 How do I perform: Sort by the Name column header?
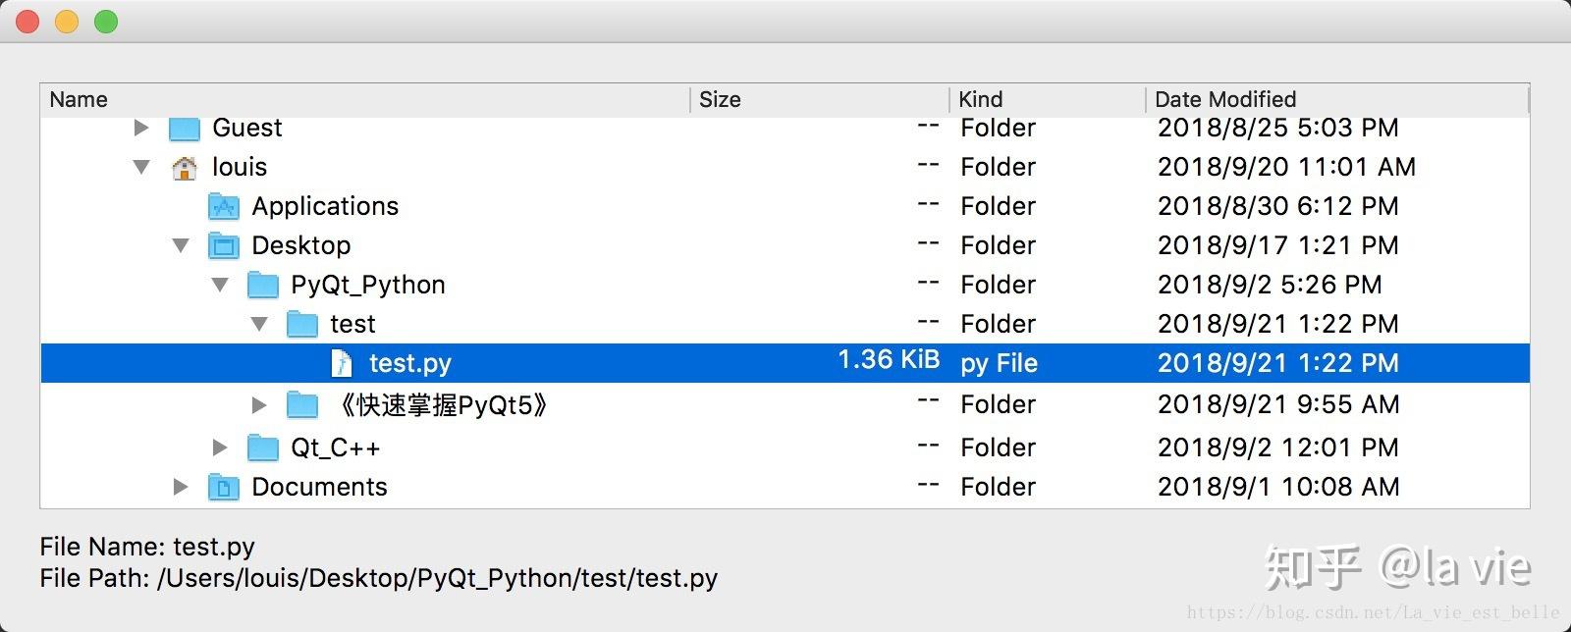coord(79,99)
